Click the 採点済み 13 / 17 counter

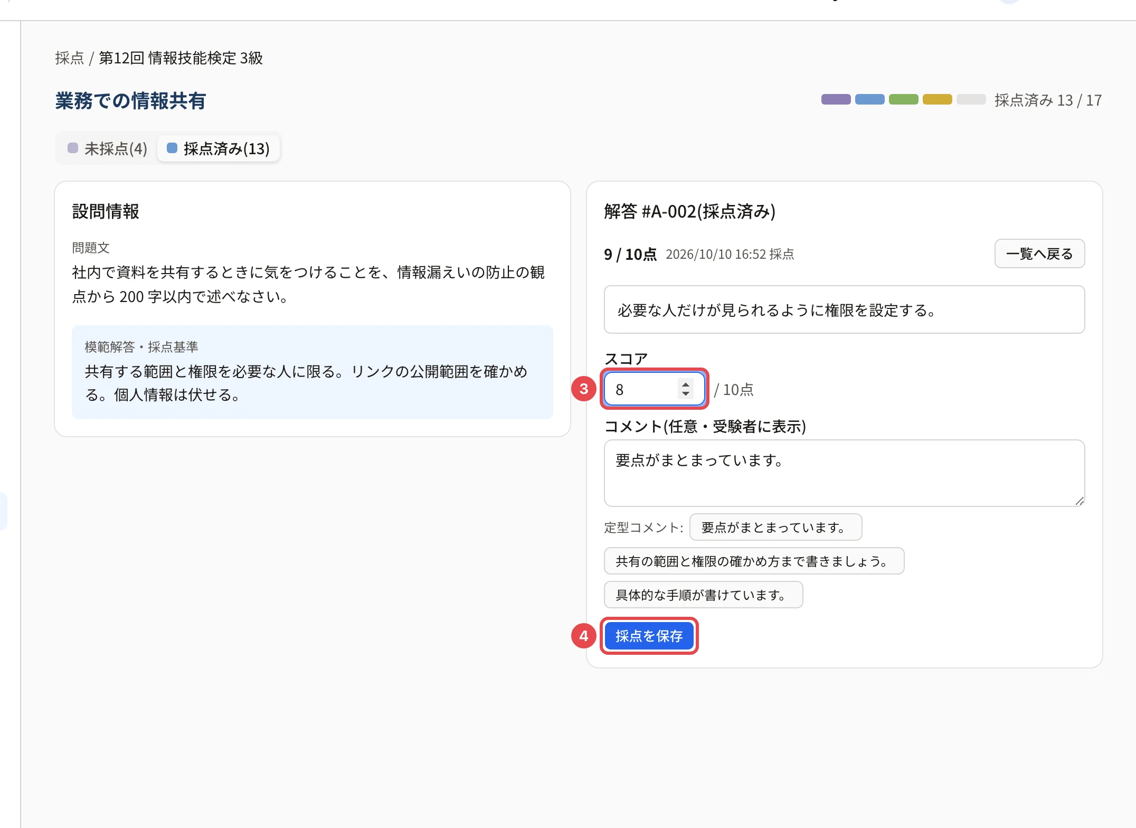coord(1048,100)
